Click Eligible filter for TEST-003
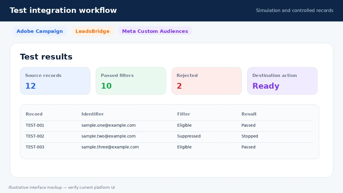 tap(184, 147)
